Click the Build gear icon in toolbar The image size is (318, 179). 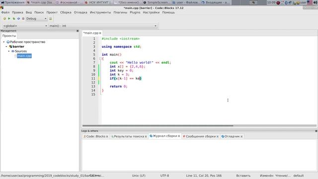4,18
